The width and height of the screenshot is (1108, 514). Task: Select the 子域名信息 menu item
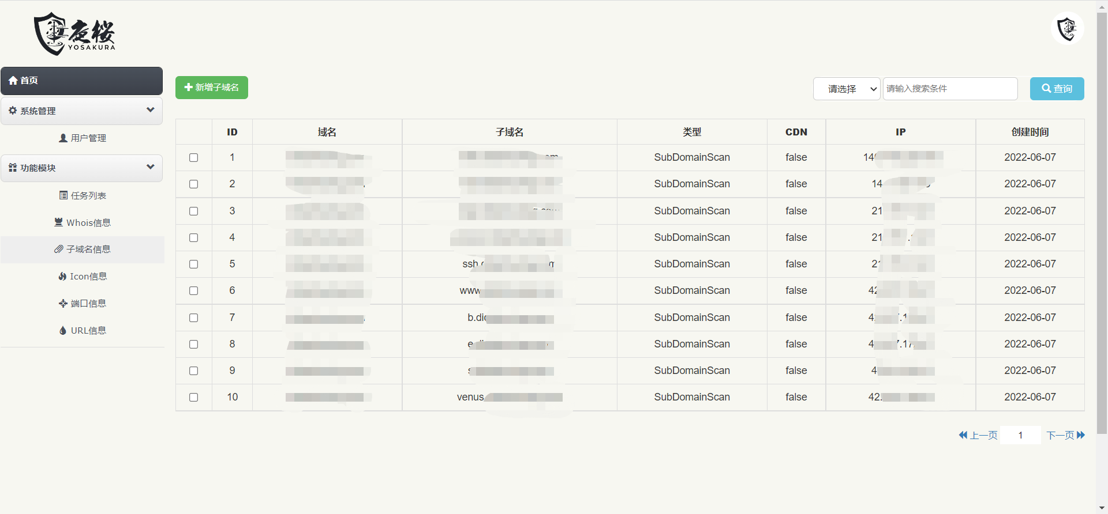82,250
